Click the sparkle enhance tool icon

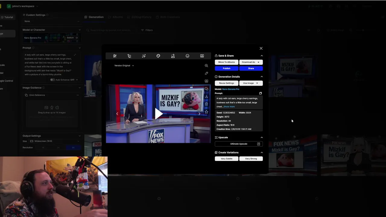coord(144,56)
